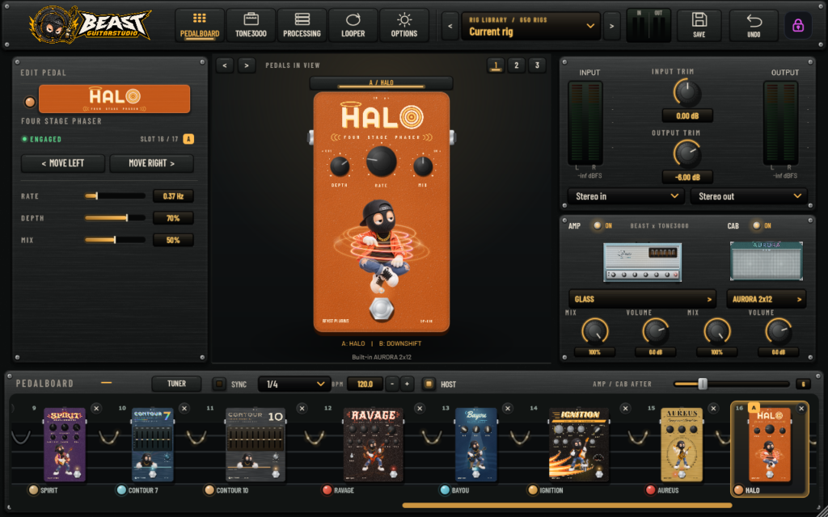Undo the last change
Image resolution: width=828 pixels, height=517 pixels.
[x=754, y=25]
